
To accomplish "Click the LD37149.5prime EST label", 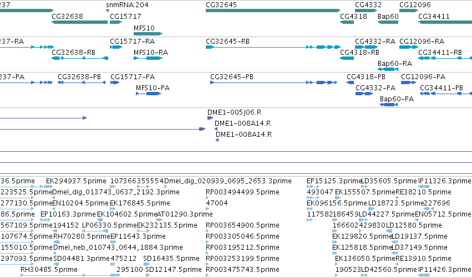I will pos(419,248).
